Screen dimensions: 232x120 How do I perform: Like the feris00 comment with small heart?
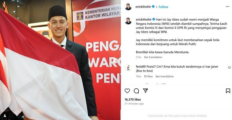pyautogui.click(x=229, y=68)
